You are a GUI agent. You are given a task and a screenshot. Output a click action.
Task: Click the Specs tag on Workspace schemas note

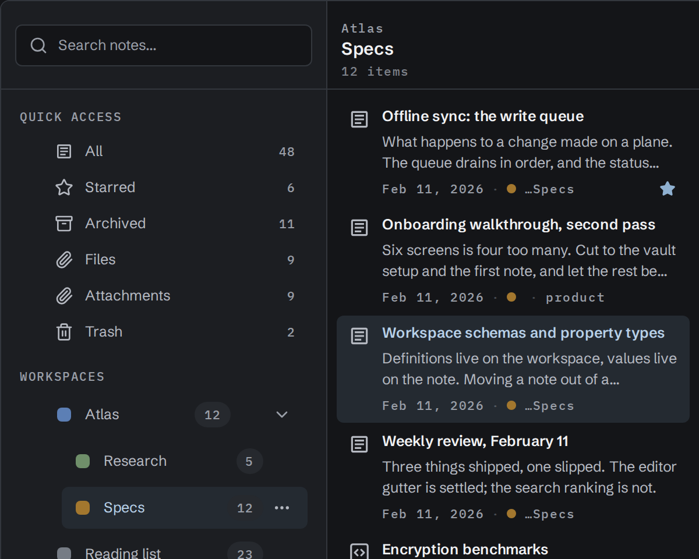pos(549,406)
